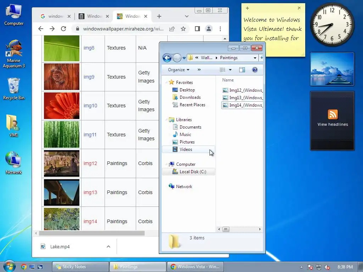Click the red flower img10 thumbnail

(x=62, y=106)
